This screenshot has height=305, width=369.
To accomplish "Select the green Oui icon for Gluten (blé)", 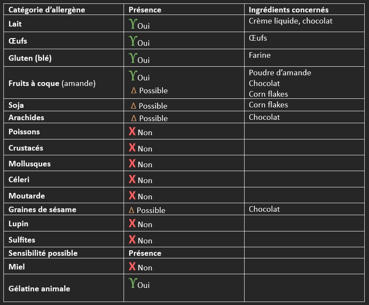I will pyautogui.click(x=133, y=58).
